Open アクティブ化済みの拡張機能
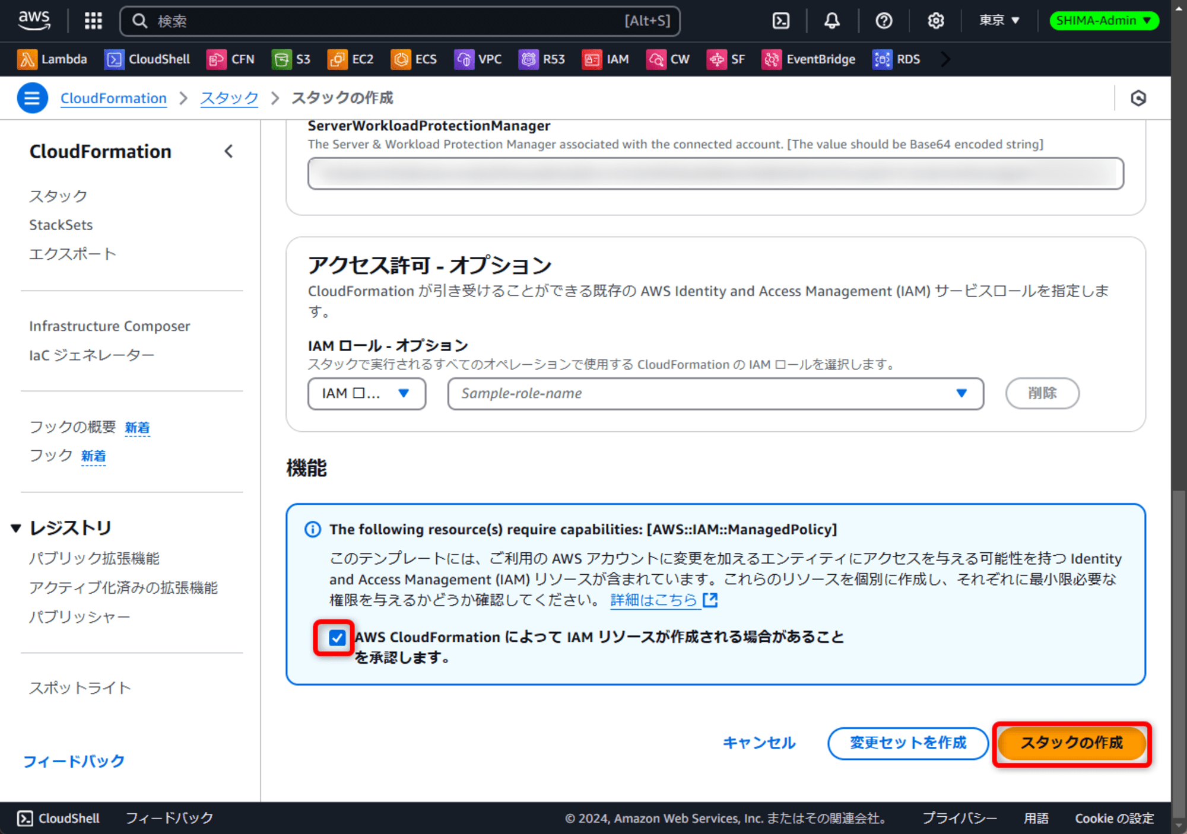The width and height of the screenshot is (1187, 834). [x=123, y=587]
